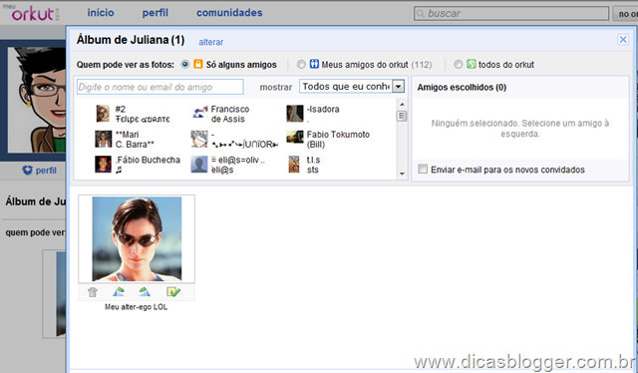Image resolution: width=638 pixels, height=373 pixels.
Task: Go to comunidades tab
Action: (229, 13)
